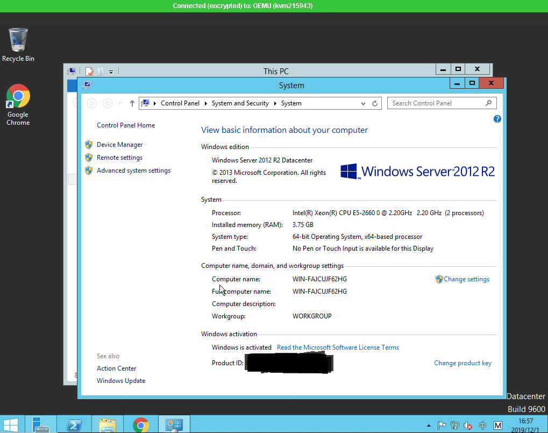Open the recent locations dropdown arrow
548x433 pixels.
[120, 103]
